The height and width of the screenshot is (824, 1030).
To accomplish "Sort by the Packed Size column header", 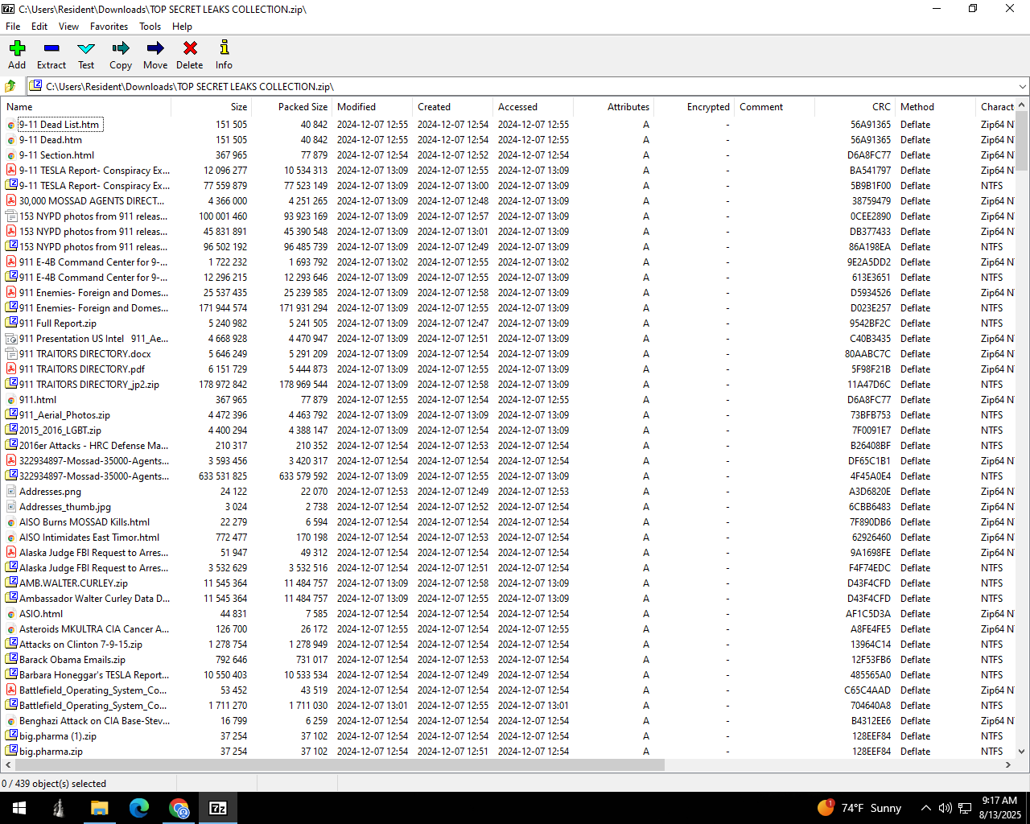I will pyautogui.click(x=291, y=107).
